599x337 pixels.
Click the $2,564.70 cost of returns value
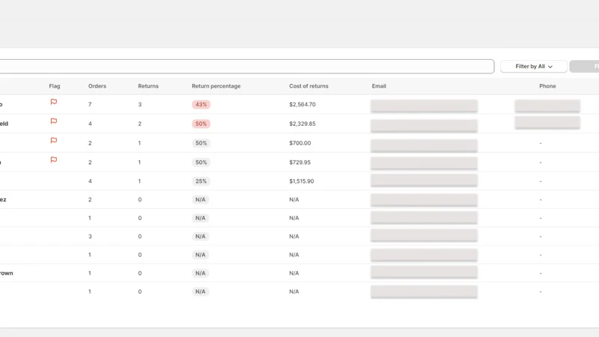pyautogui.click(x=302, y=104)
